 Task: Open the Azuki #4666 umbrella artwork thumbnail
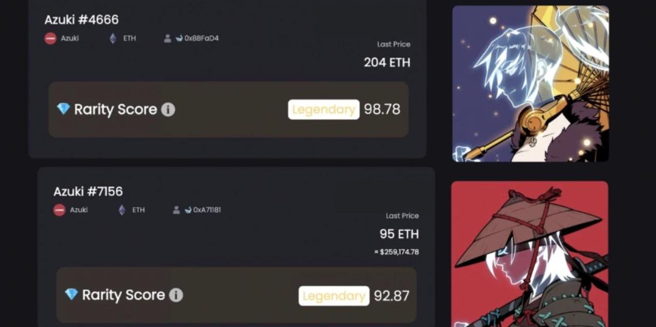click(530, 84)
